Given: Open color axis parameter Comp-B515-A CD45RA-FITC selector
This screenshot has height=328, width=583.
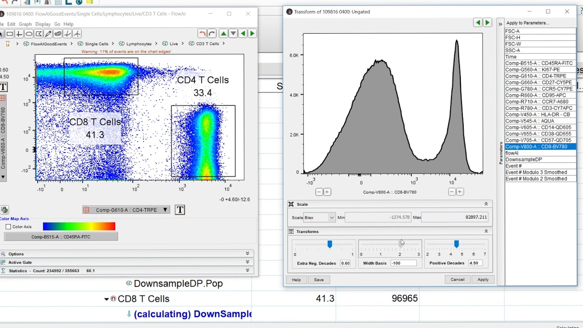Looking at the screenshot, I should 61,237.
